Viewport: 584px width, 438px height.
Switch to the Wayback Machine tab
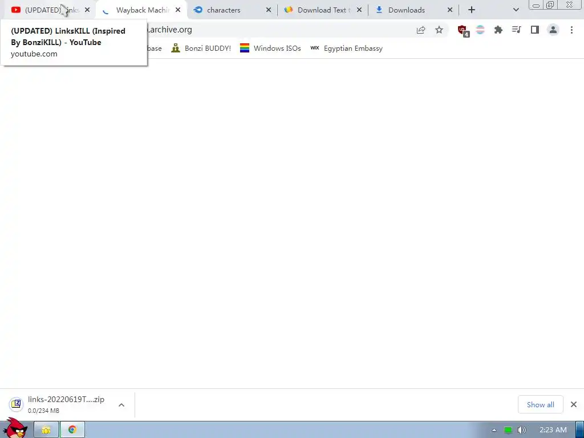(141, 10)
